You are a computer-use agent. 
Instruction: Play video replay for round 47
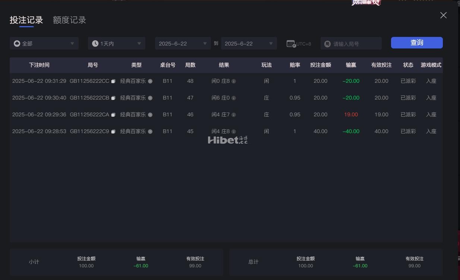point(150,98)
